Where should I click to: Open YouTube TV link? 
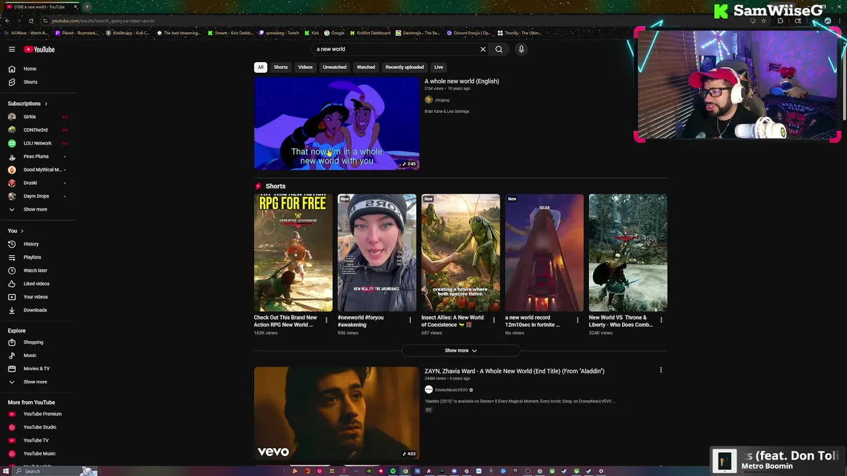pyautogui.click(x=36, y=440)
